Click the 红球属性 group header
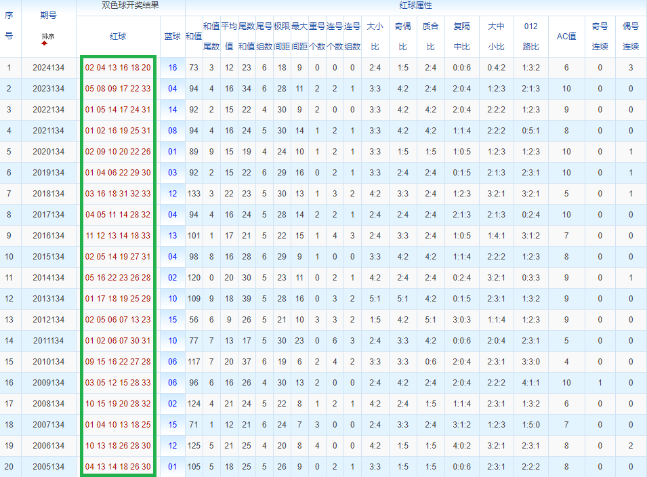Viewport: 647px width, 477px height. (415, 5)
